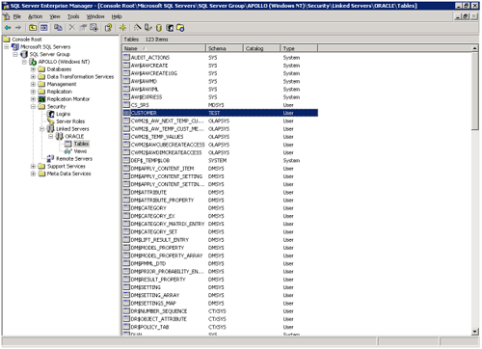The width and height of the screenshot is (482, 349).
Task: Collapse the Linked Servers node
Action: (x=42, y=129)
